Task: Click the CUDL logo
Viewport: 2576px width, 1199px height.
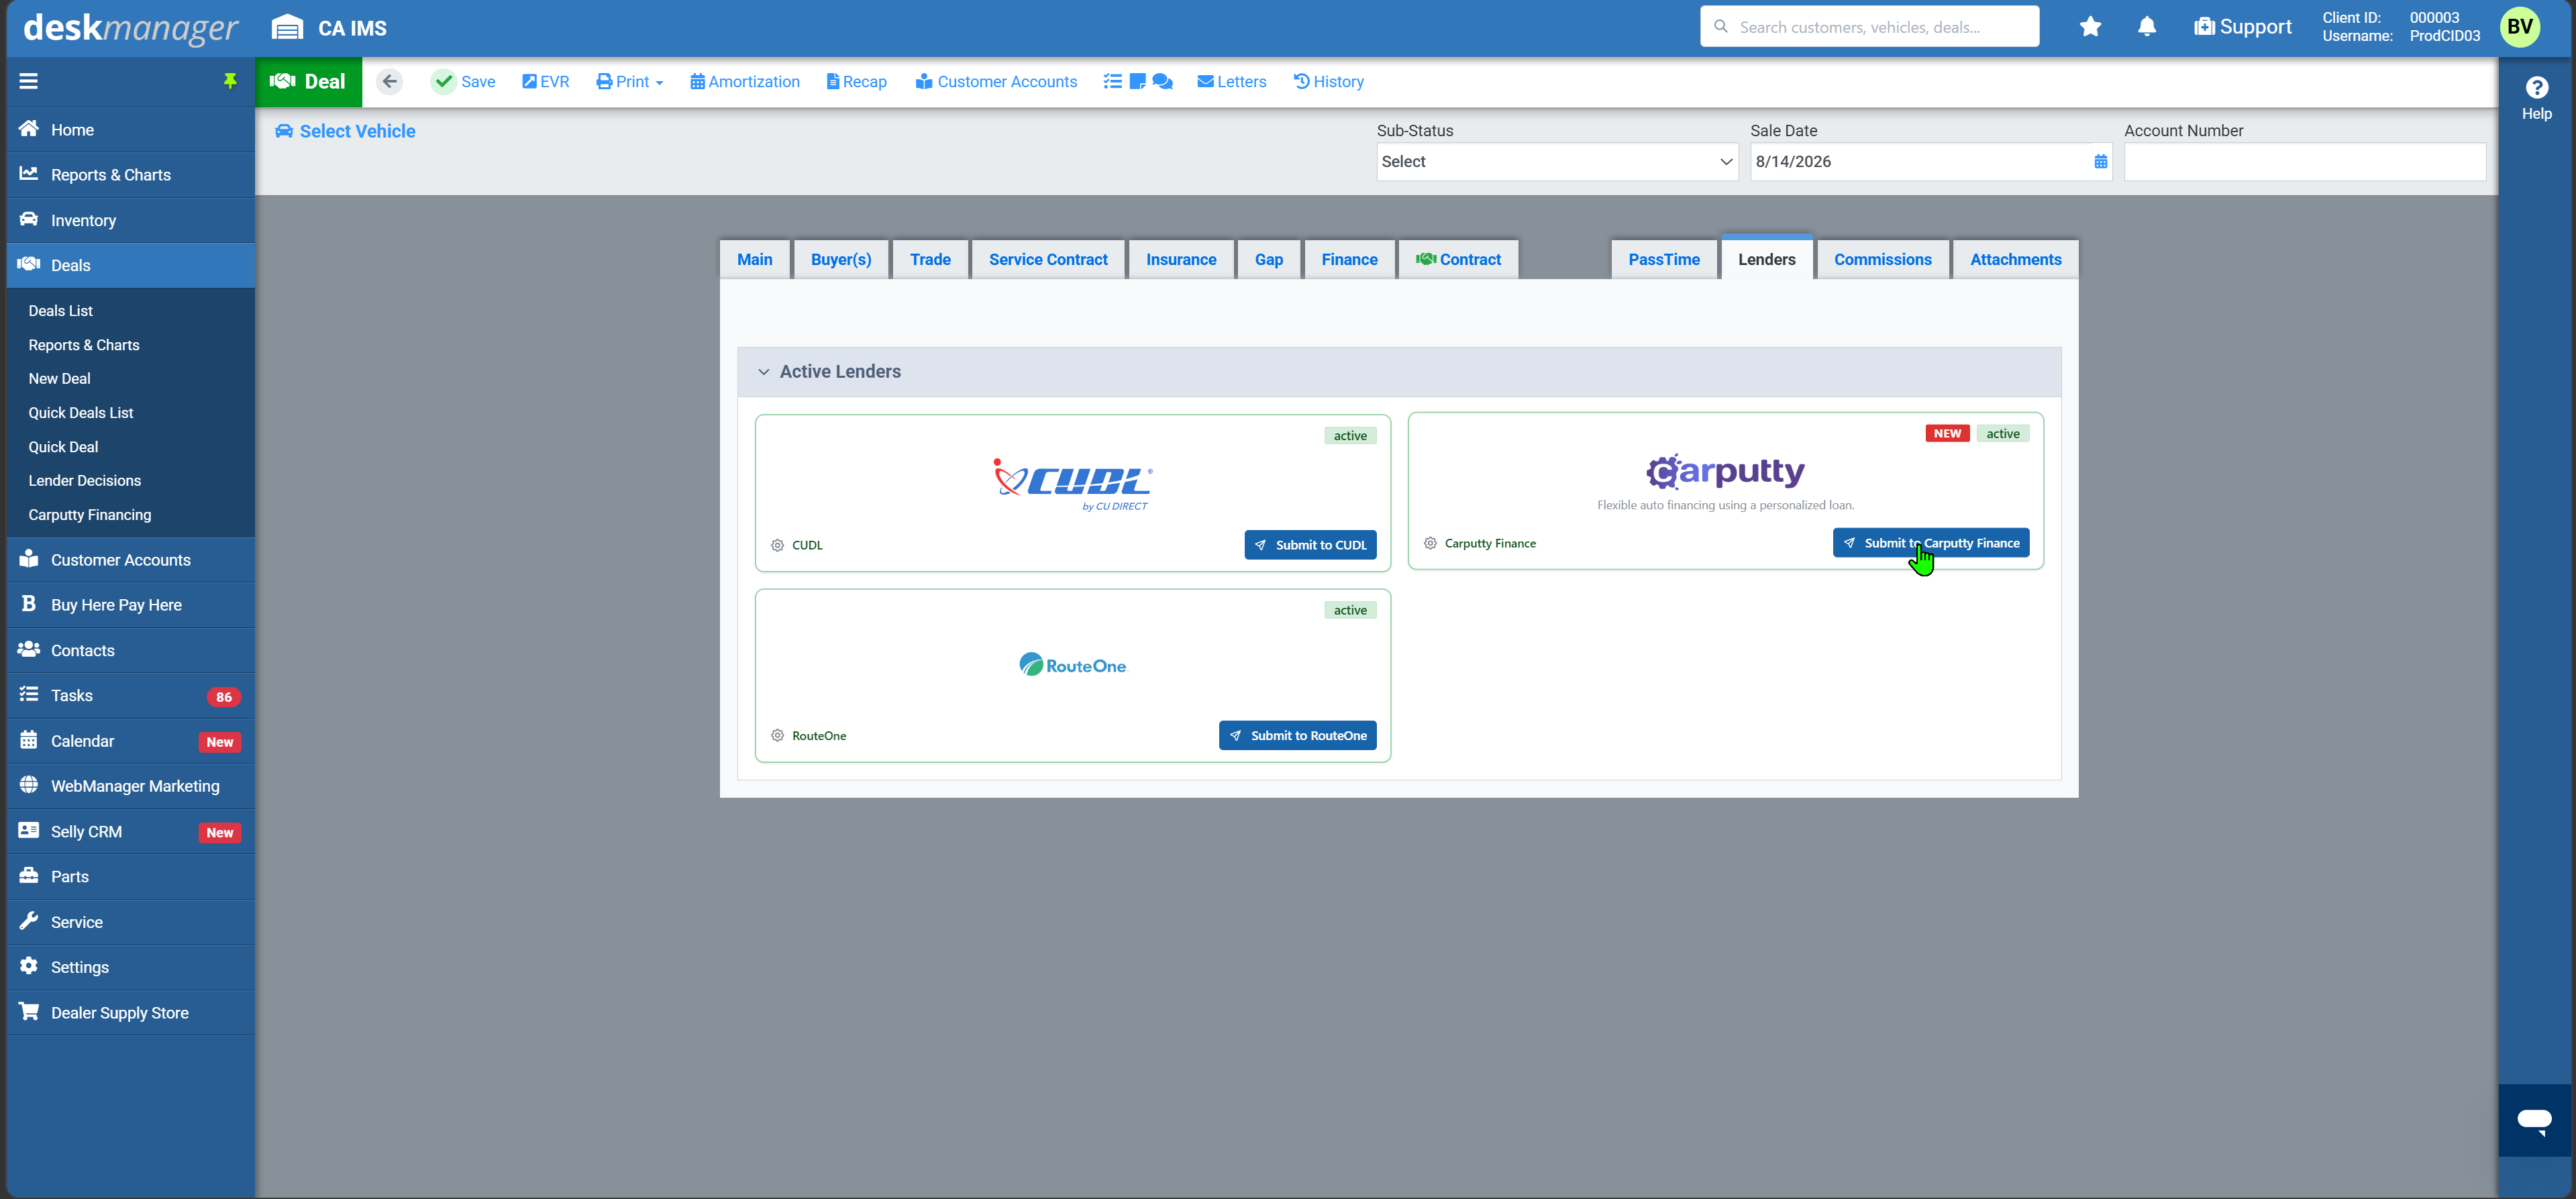Action: (1073, 484)
